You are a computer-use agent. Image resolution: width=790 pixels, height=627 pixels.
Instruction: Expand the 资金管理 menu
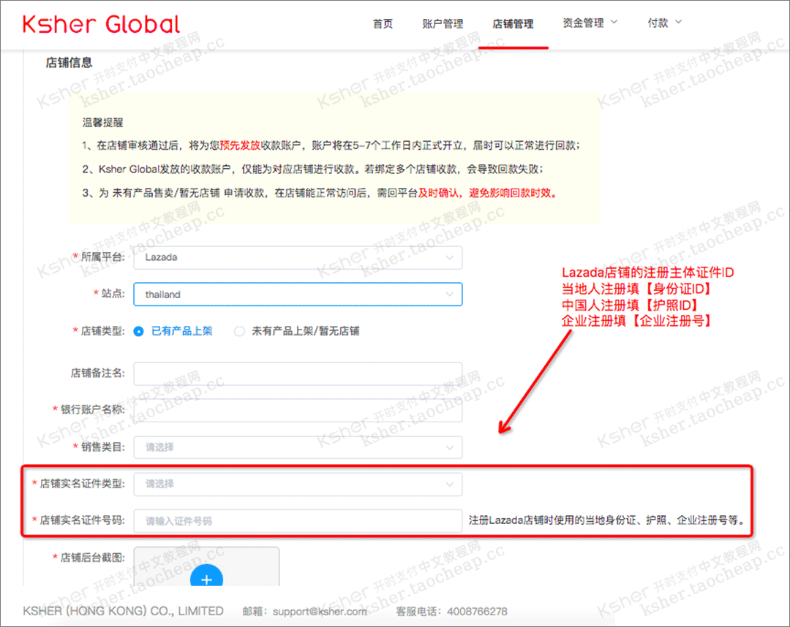pos(590,23)
